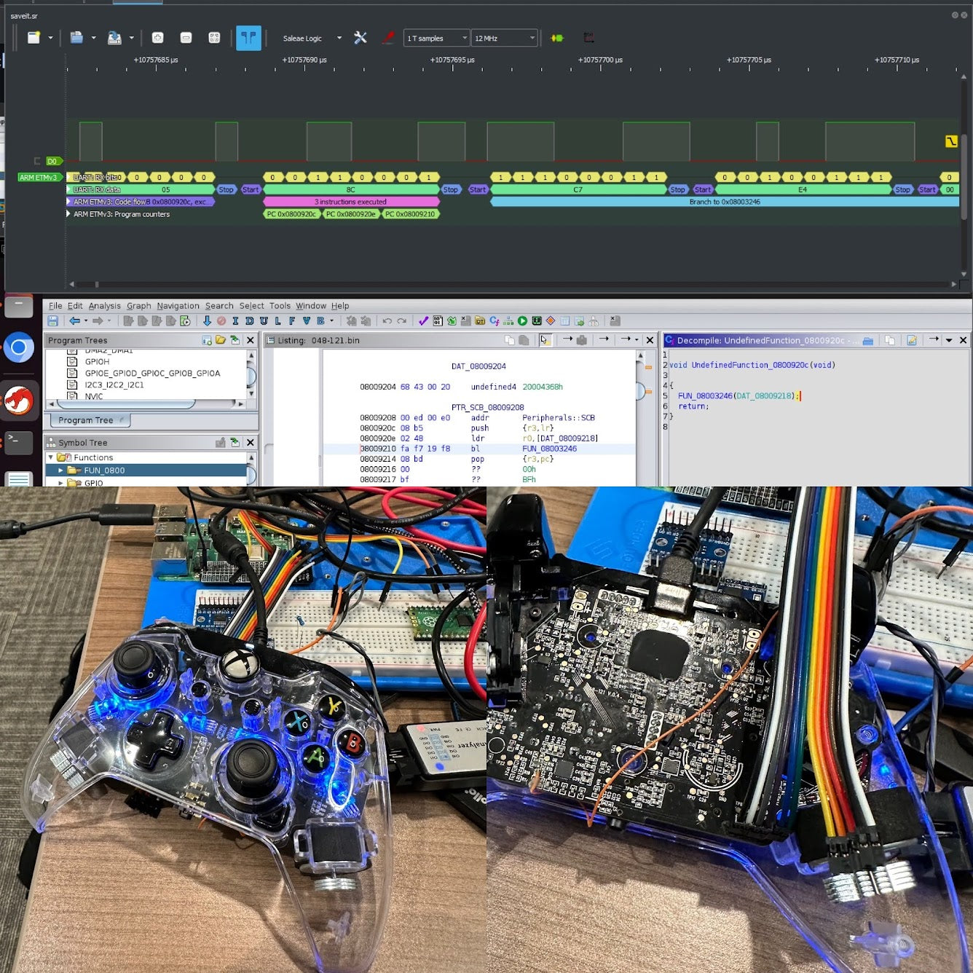Open the save dropdown arrow in PulseView

tap(131, 38)
